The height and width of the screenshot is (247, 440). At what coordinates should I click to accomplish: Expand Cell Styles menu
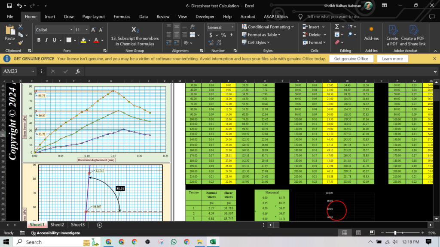(x=256, y=42)
